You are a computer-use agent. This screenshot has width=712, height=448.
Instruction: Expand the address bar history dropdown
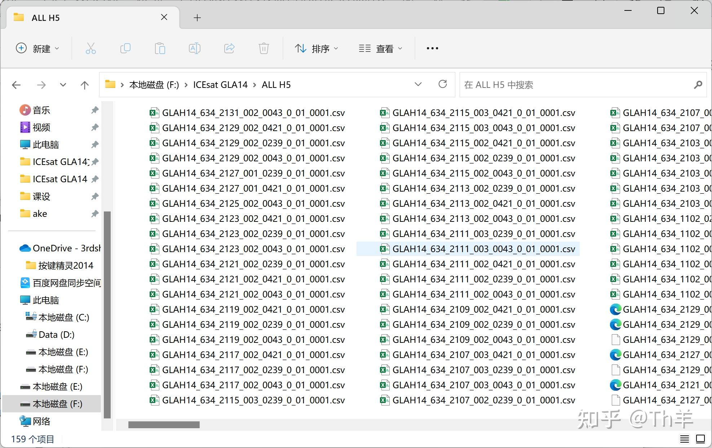(x=418, y=84)
